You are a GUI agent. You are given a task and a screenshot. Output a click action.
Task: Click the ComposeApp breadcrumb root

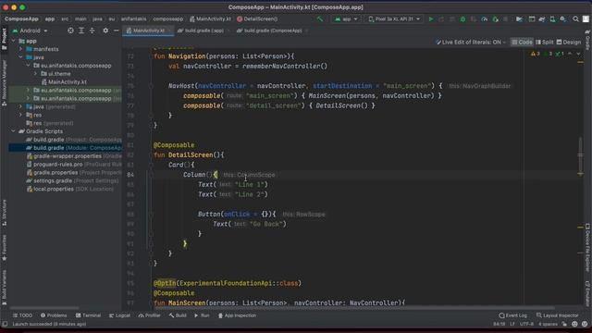point(21,18)
